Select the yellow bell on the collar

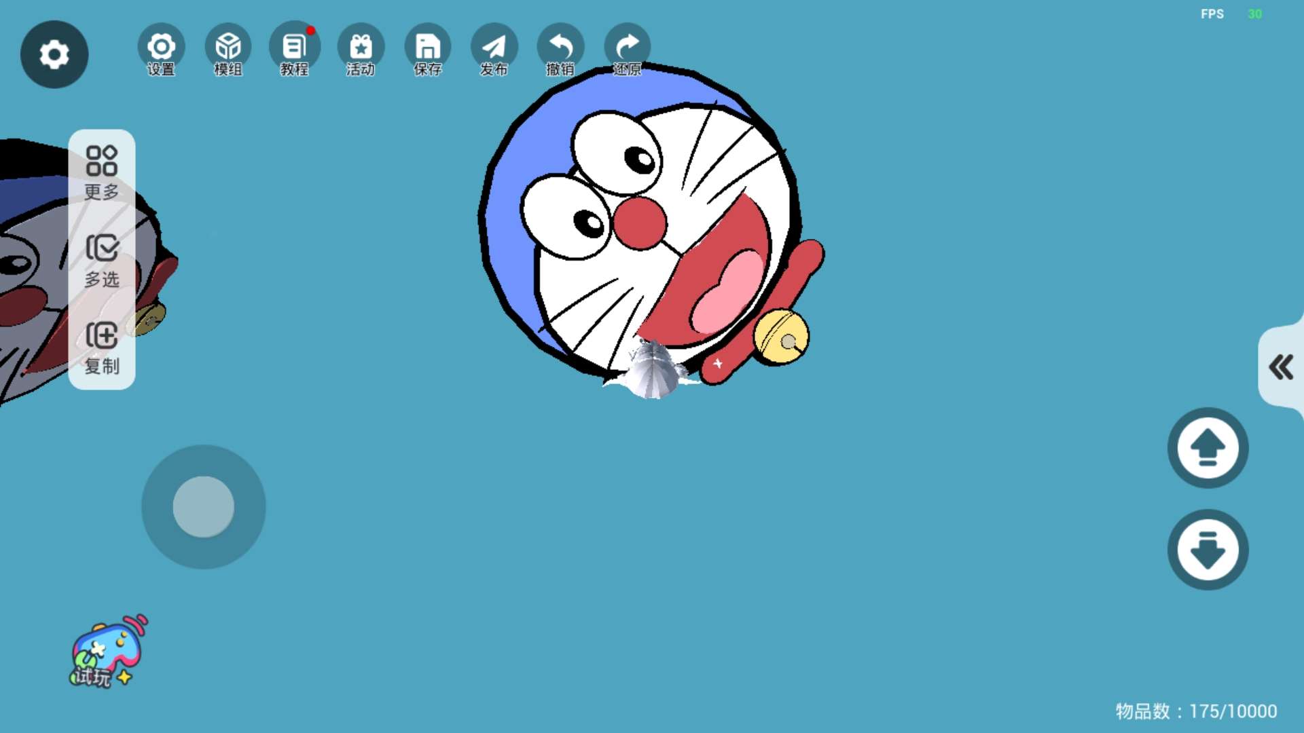[x=782, y=337]
